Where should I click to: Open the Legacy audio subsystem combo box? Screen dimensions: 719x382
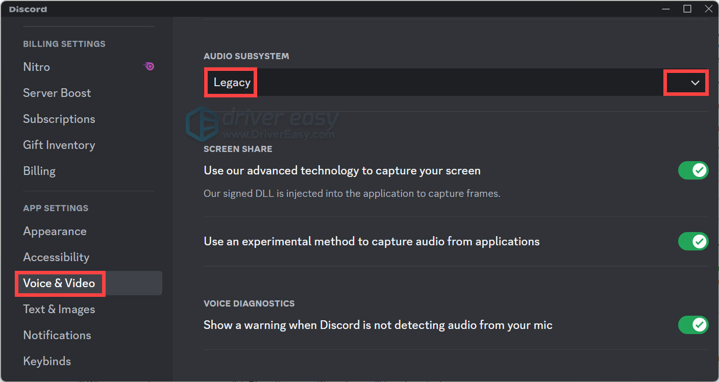434,83
